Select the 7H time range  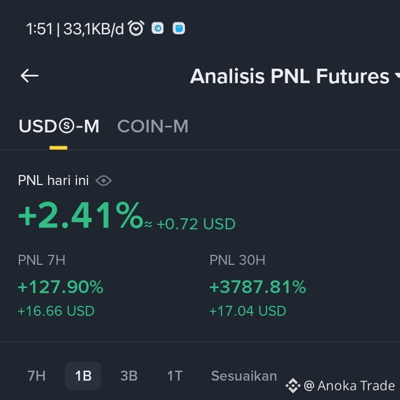(x=37, y=376)
